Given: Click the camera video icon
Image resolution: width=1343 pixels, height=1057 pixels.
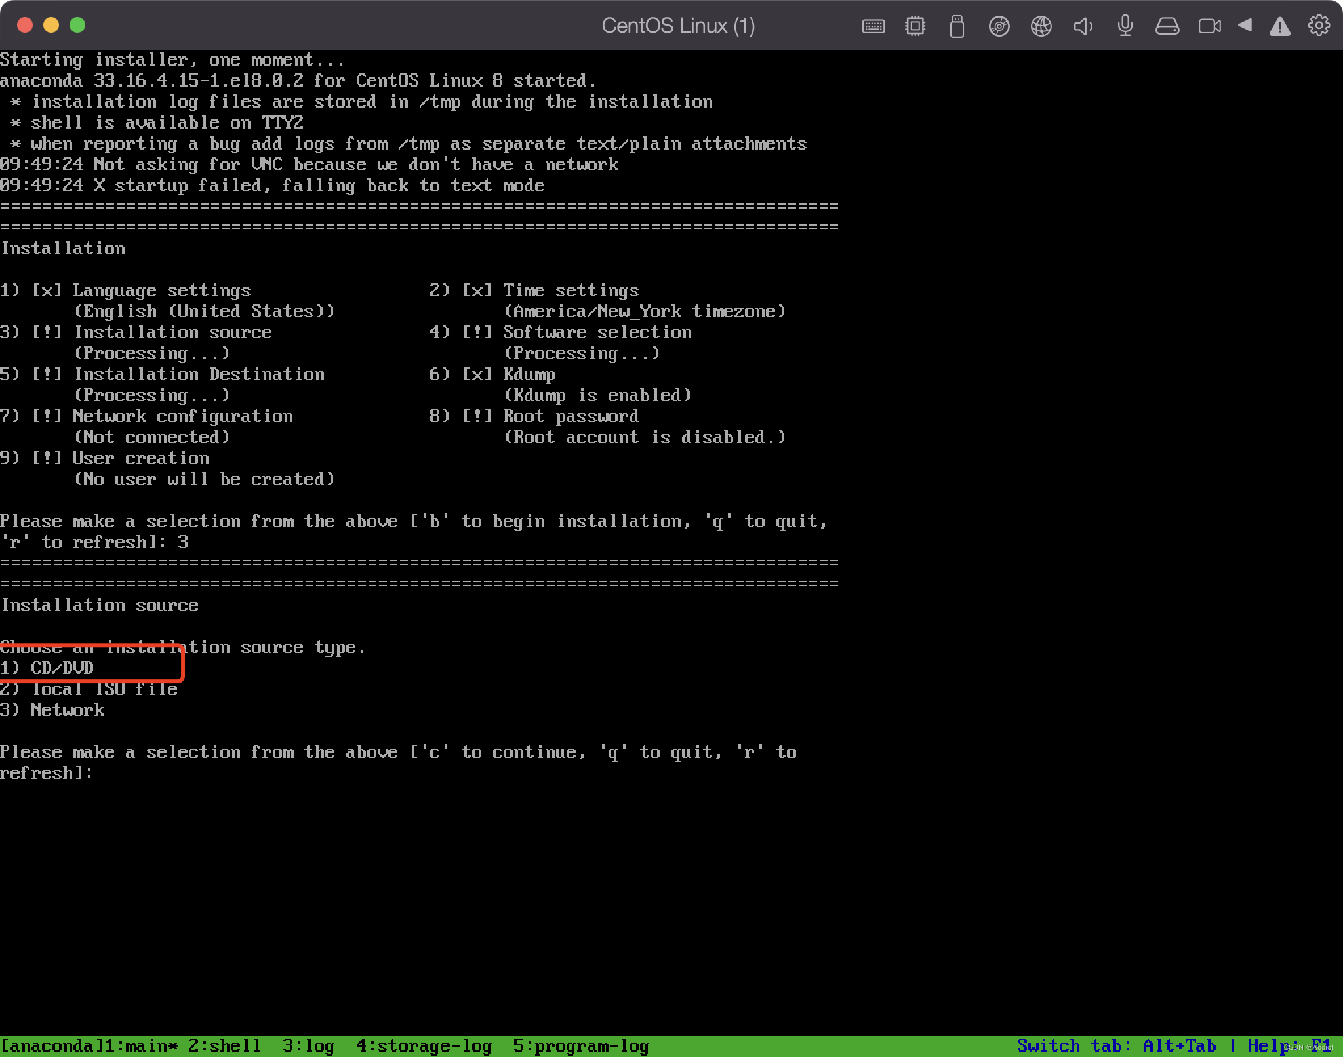Looking at the screenshot, I should click(1209, 26).
